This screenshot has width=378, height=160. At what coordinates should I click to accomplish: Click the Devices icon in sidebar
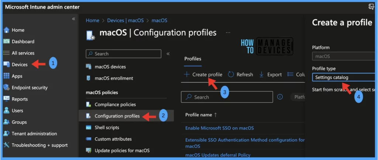click(x=7, y=64)
